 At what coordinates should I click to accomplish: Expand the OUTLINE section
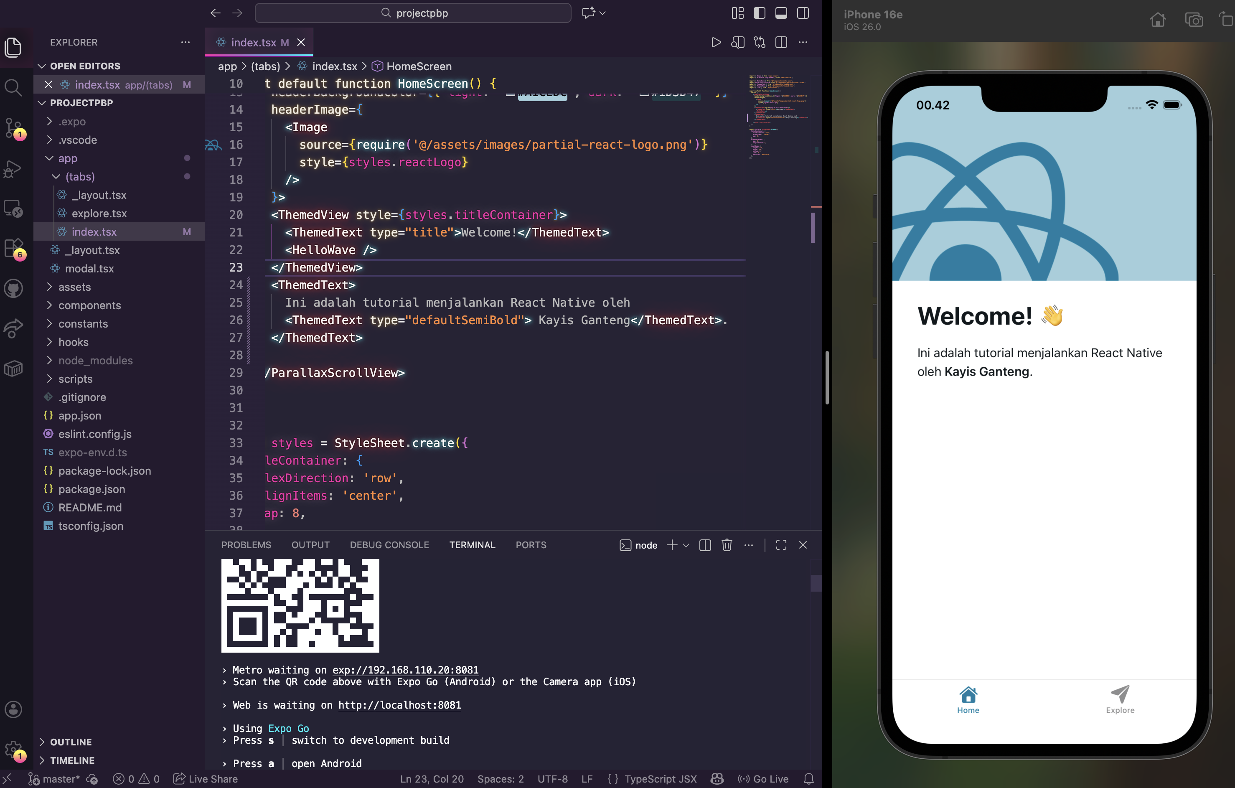point(71,742)
